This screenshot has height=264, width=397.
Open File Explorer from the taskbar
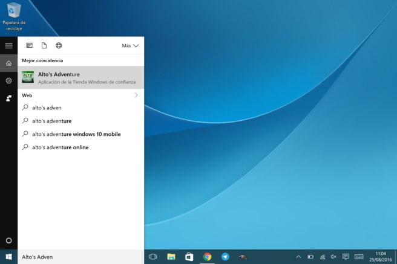click(x=171, y=257)
